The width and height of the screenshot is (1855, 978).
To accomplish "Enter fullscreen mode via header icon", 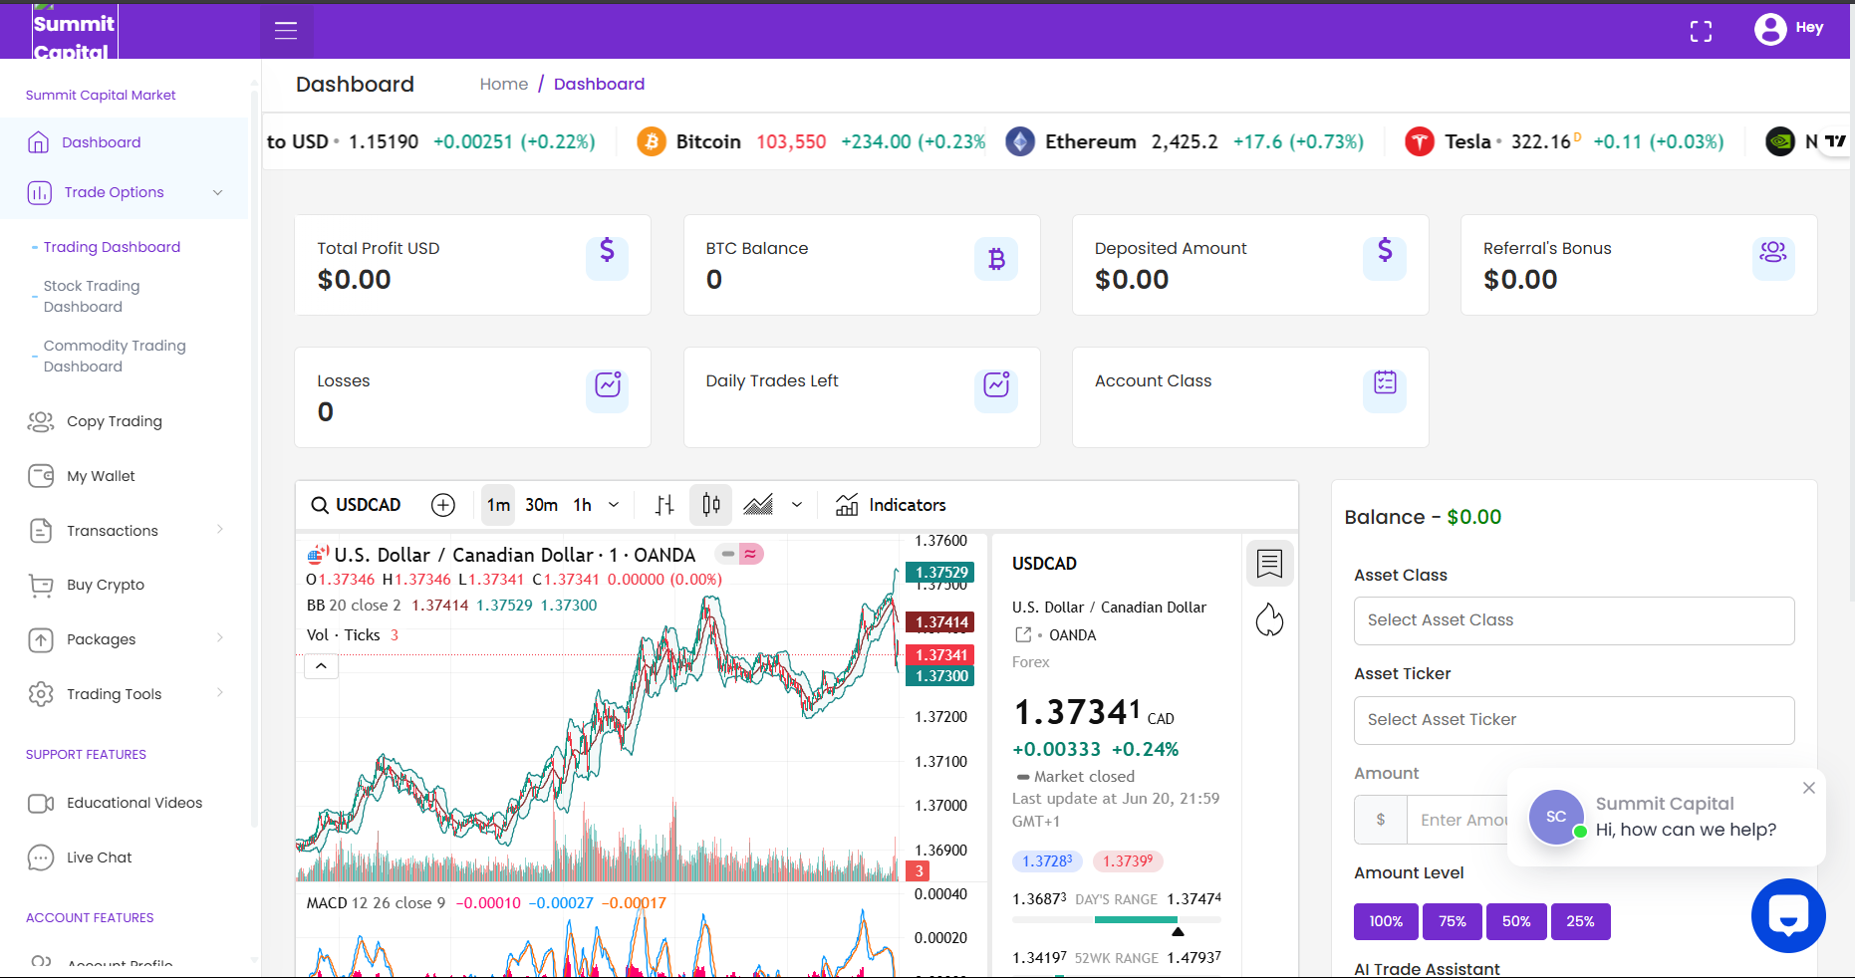I will click(x=1701, y=32).
